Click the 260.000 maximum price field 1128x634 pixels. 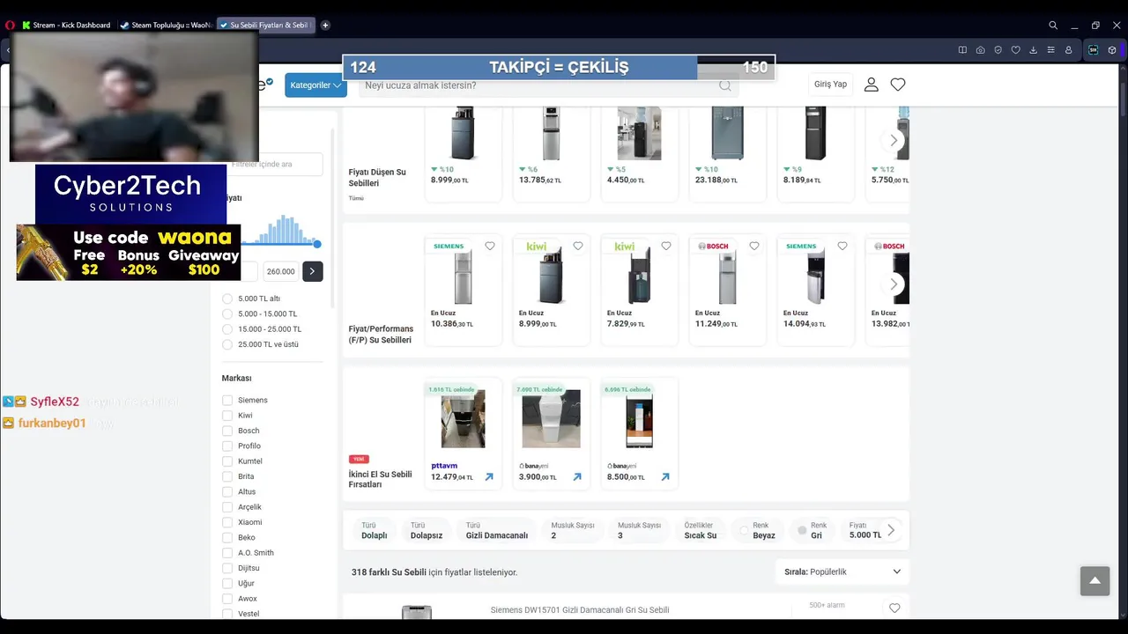point(281,271)
